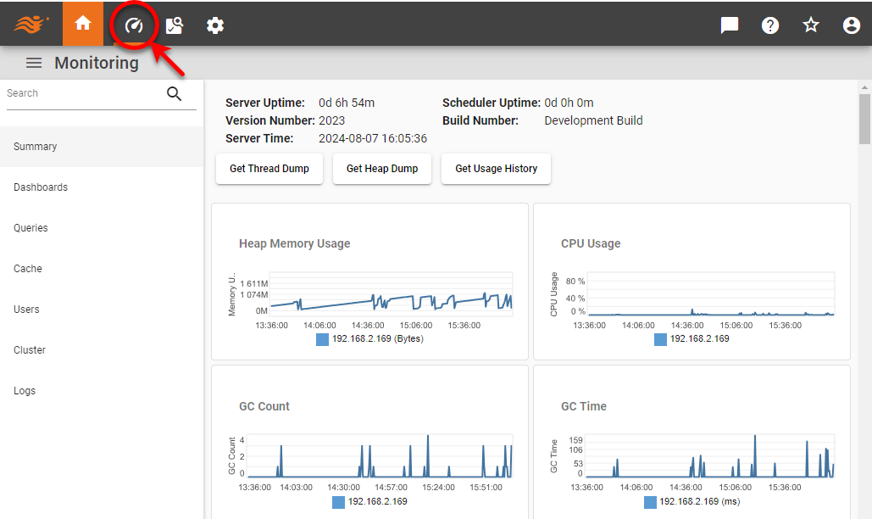Open favorites using the star icon

[810, 25]
